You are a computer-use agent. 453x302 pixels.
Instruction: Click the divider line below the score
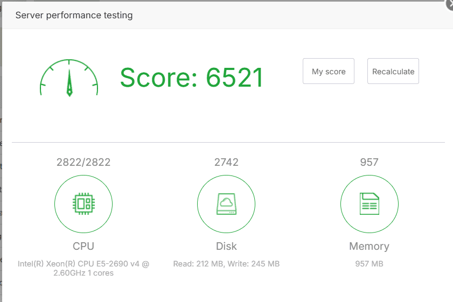(x=228, y=143)
